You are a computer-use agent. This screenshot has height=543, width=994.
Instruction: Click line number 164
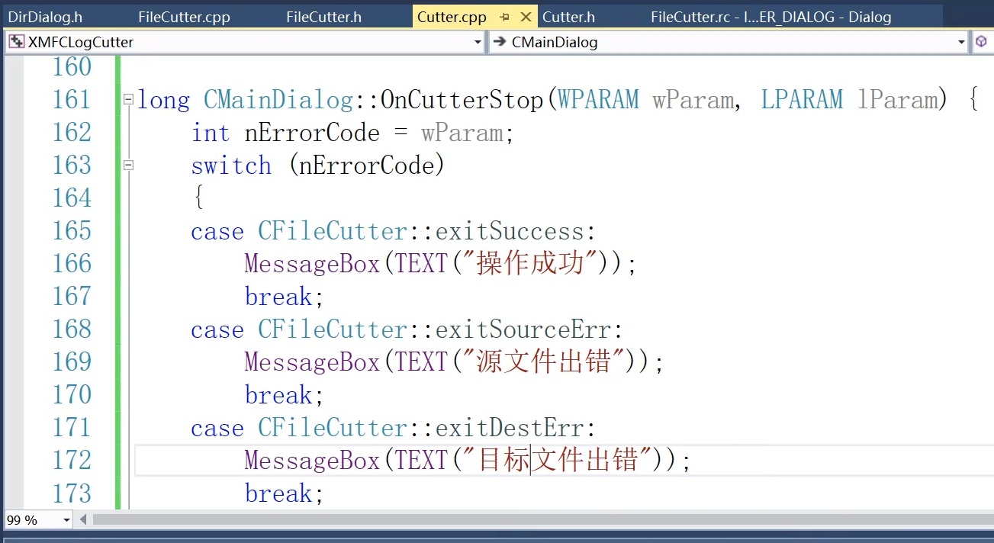(x=72, y=198)
